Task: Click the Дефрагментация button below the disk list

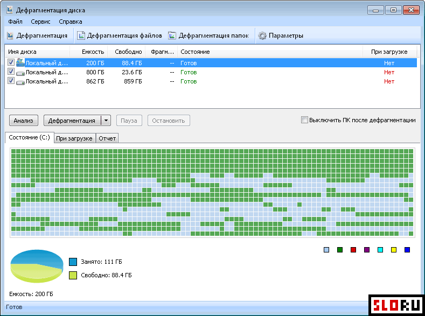Action: [72, 121]
